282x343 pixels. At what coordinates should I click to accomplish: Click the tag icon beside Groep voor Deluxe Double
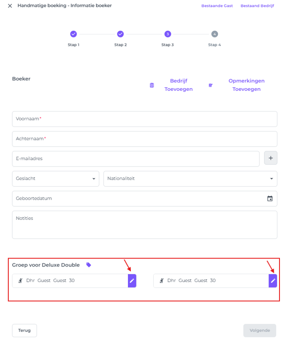pos(88,265)
